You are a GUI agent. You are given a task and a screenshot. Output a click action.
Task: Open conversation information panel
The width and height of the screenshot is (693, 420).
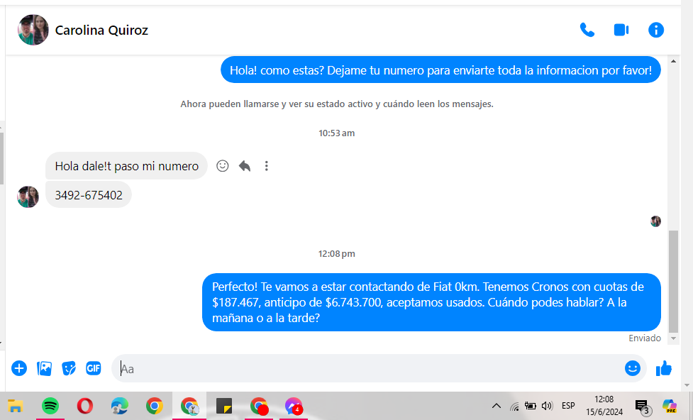tap(656, 30)
